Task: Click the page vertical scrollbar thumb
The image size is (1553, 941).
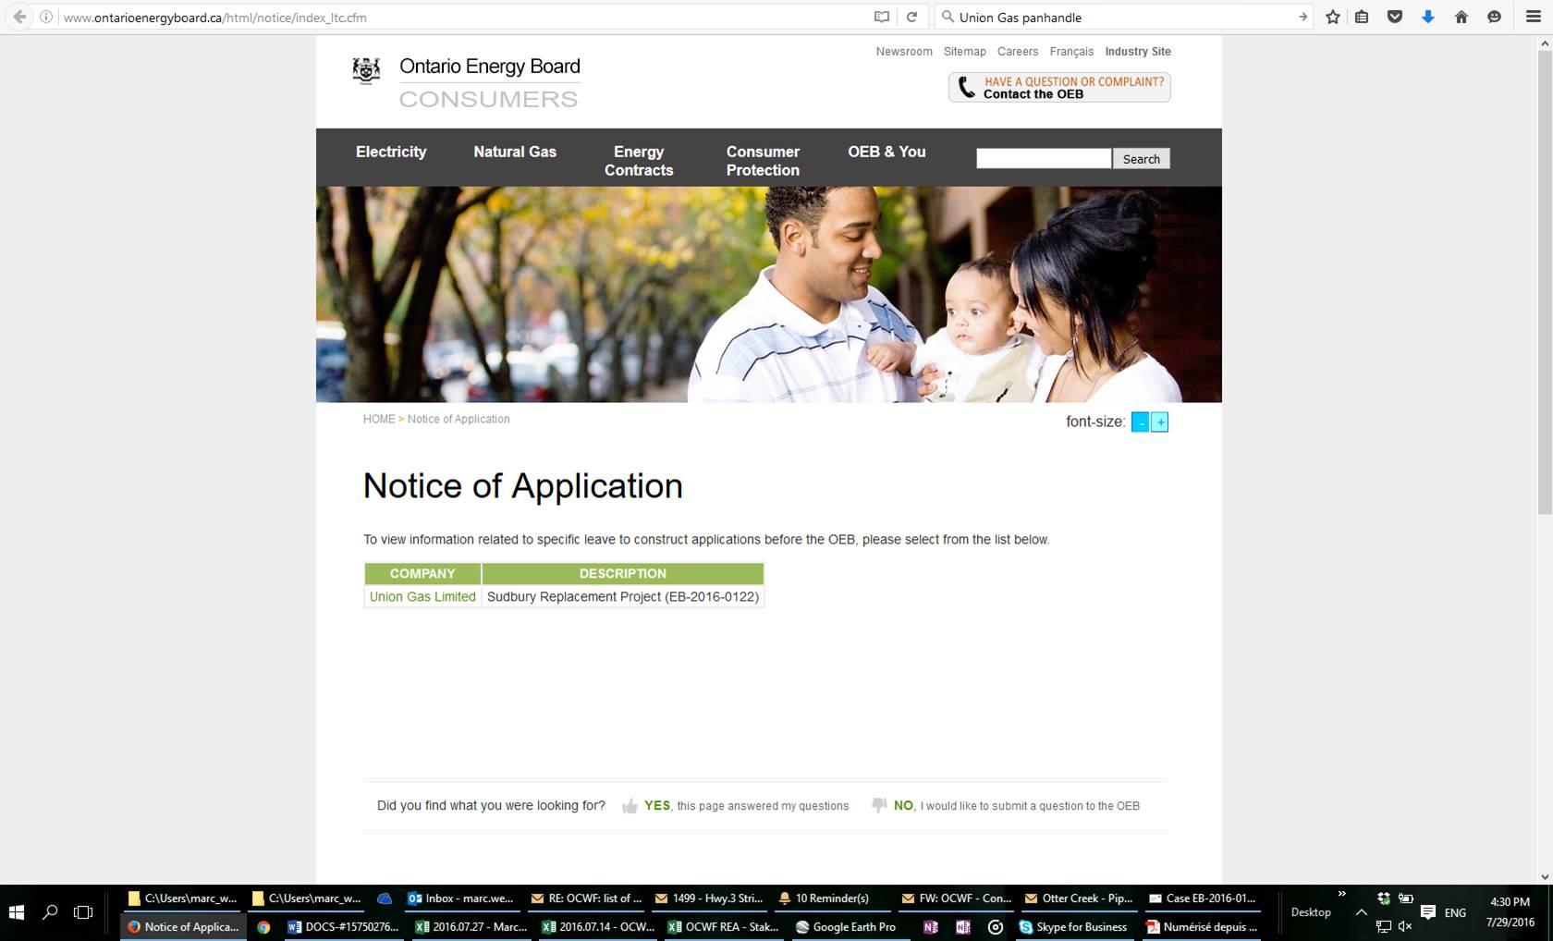Action: click(x=1545, y=282)
